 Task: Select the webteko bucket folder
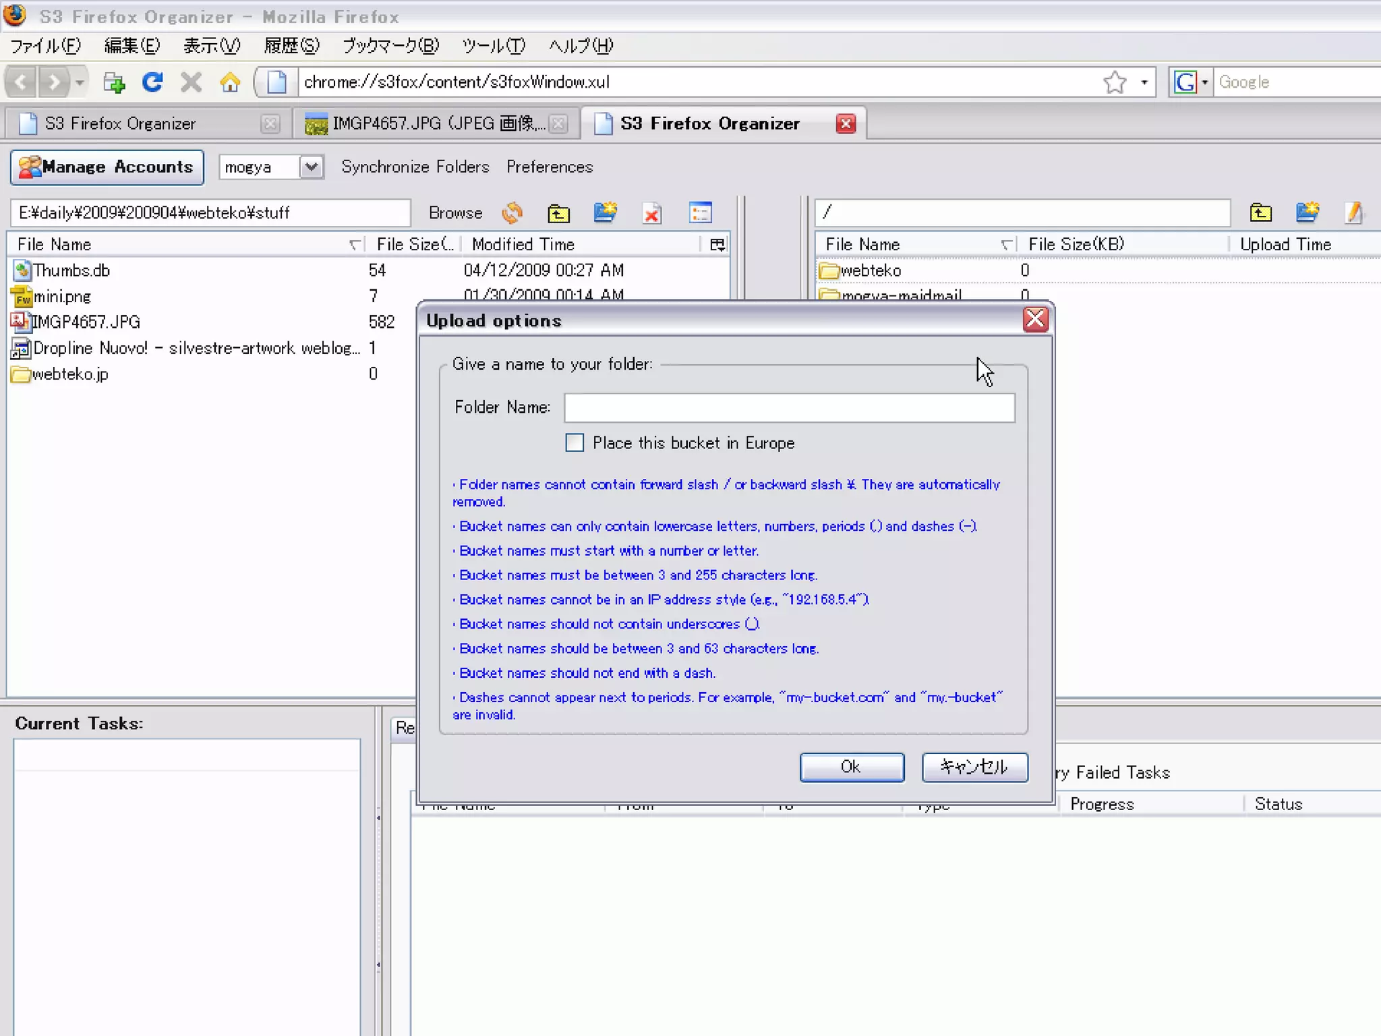pyautogui.click(x=1098, y=270)
